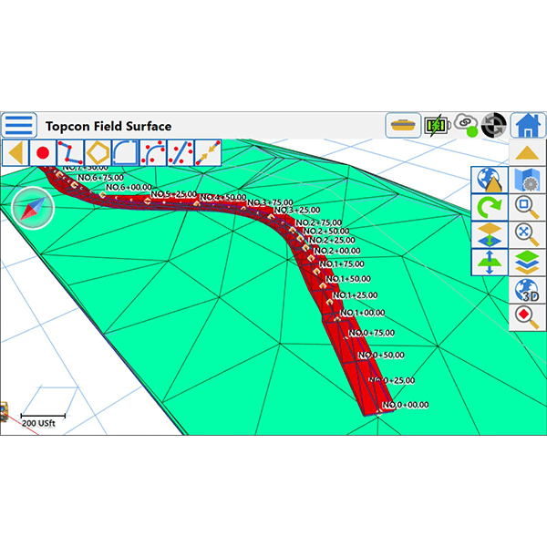Collapse the right map tool panel
The width and height of the screenshot is (547, 547).
click(x=527, y=153)
